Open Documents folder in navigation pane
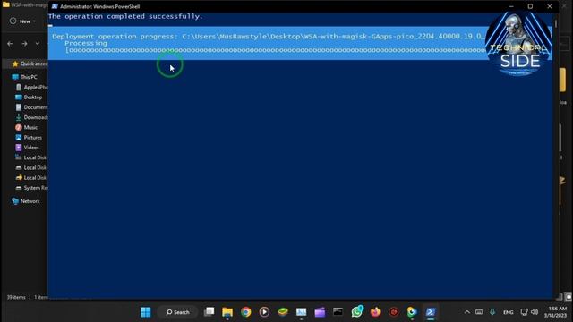The width and height of the screenshot is (573, 322). click(32, 107)
